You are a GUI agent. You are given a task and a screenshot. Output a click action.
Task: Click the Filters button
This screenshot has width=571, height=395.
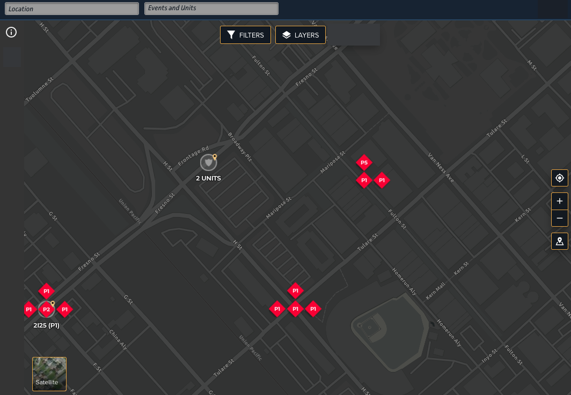coord(245,35)
